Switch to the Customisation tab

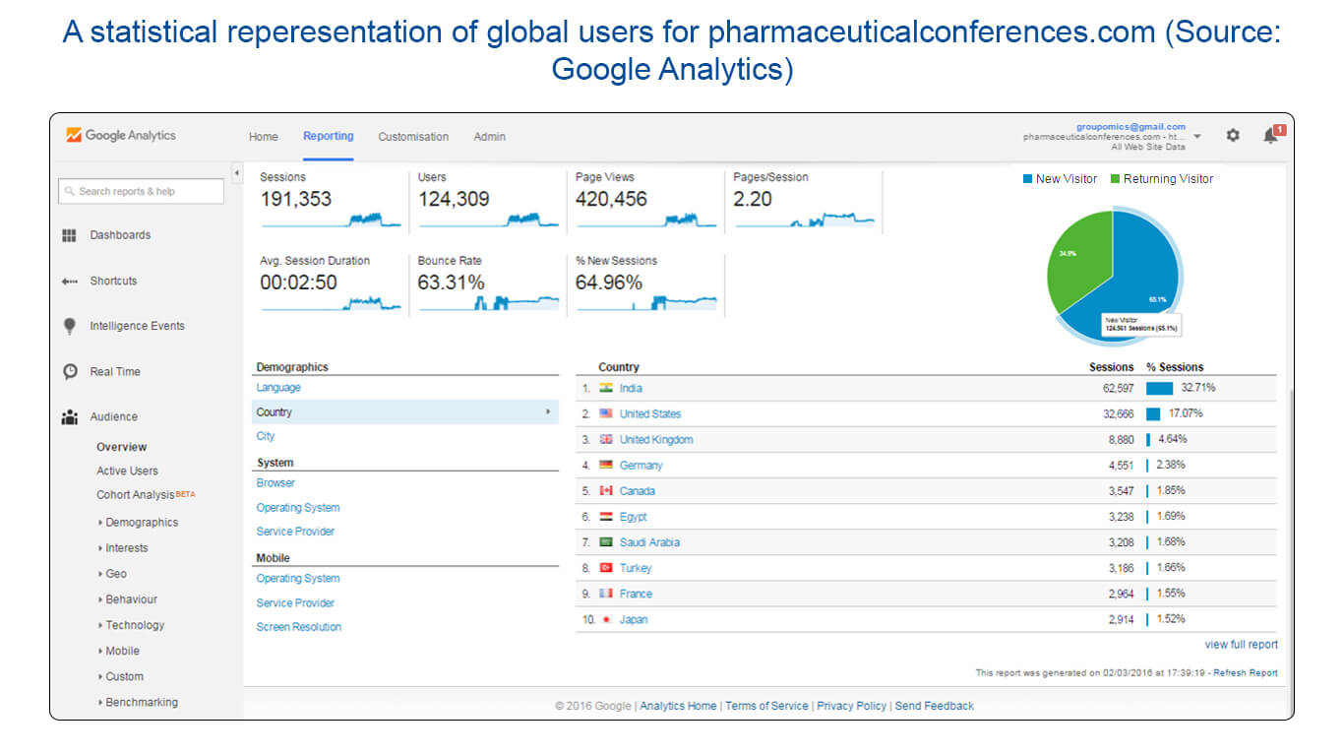[413, 137]
